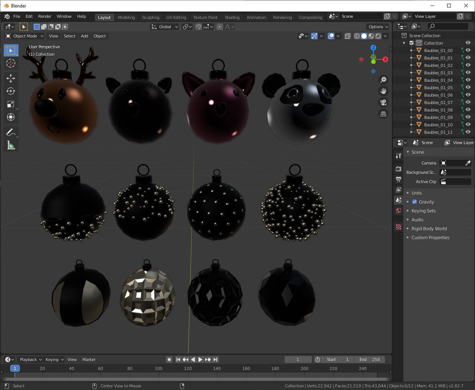Click the pan hand viewport icon
475x390 pixels.
click(383, 91)
